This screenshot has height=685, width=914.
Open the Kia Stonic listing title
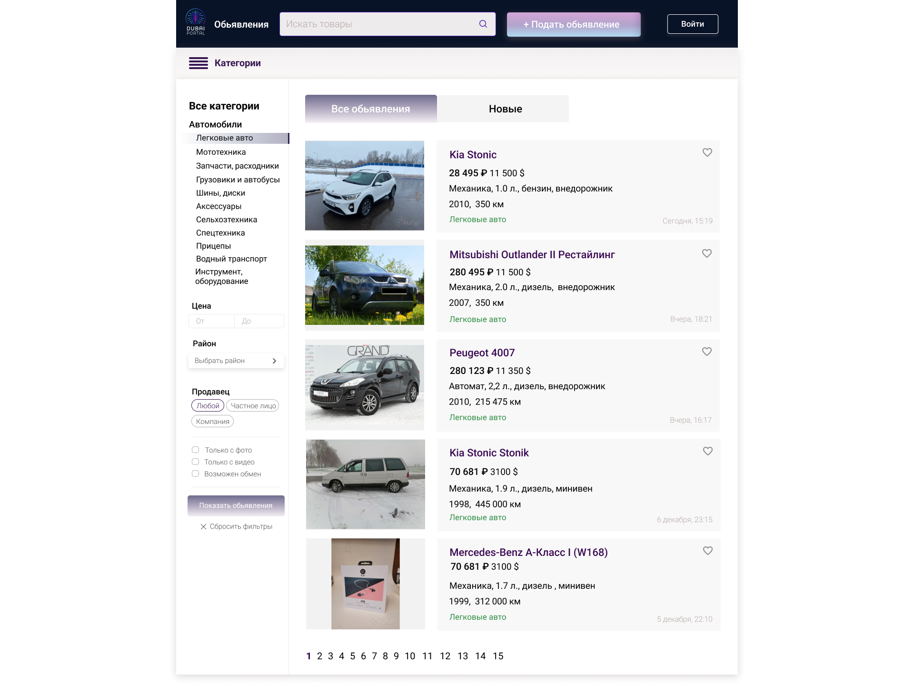[x=473, y=155]
